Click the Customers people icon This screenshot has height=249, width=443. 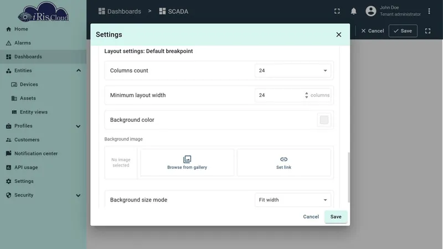pos(8,140)
